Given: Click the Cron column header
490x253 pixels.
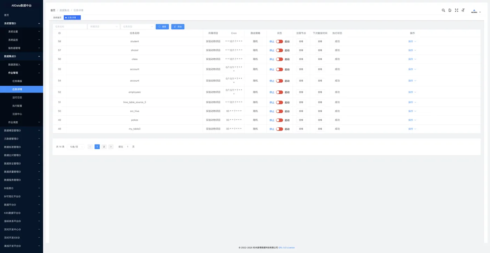Looking at the screenshot, I should click(x=234, y=33).
